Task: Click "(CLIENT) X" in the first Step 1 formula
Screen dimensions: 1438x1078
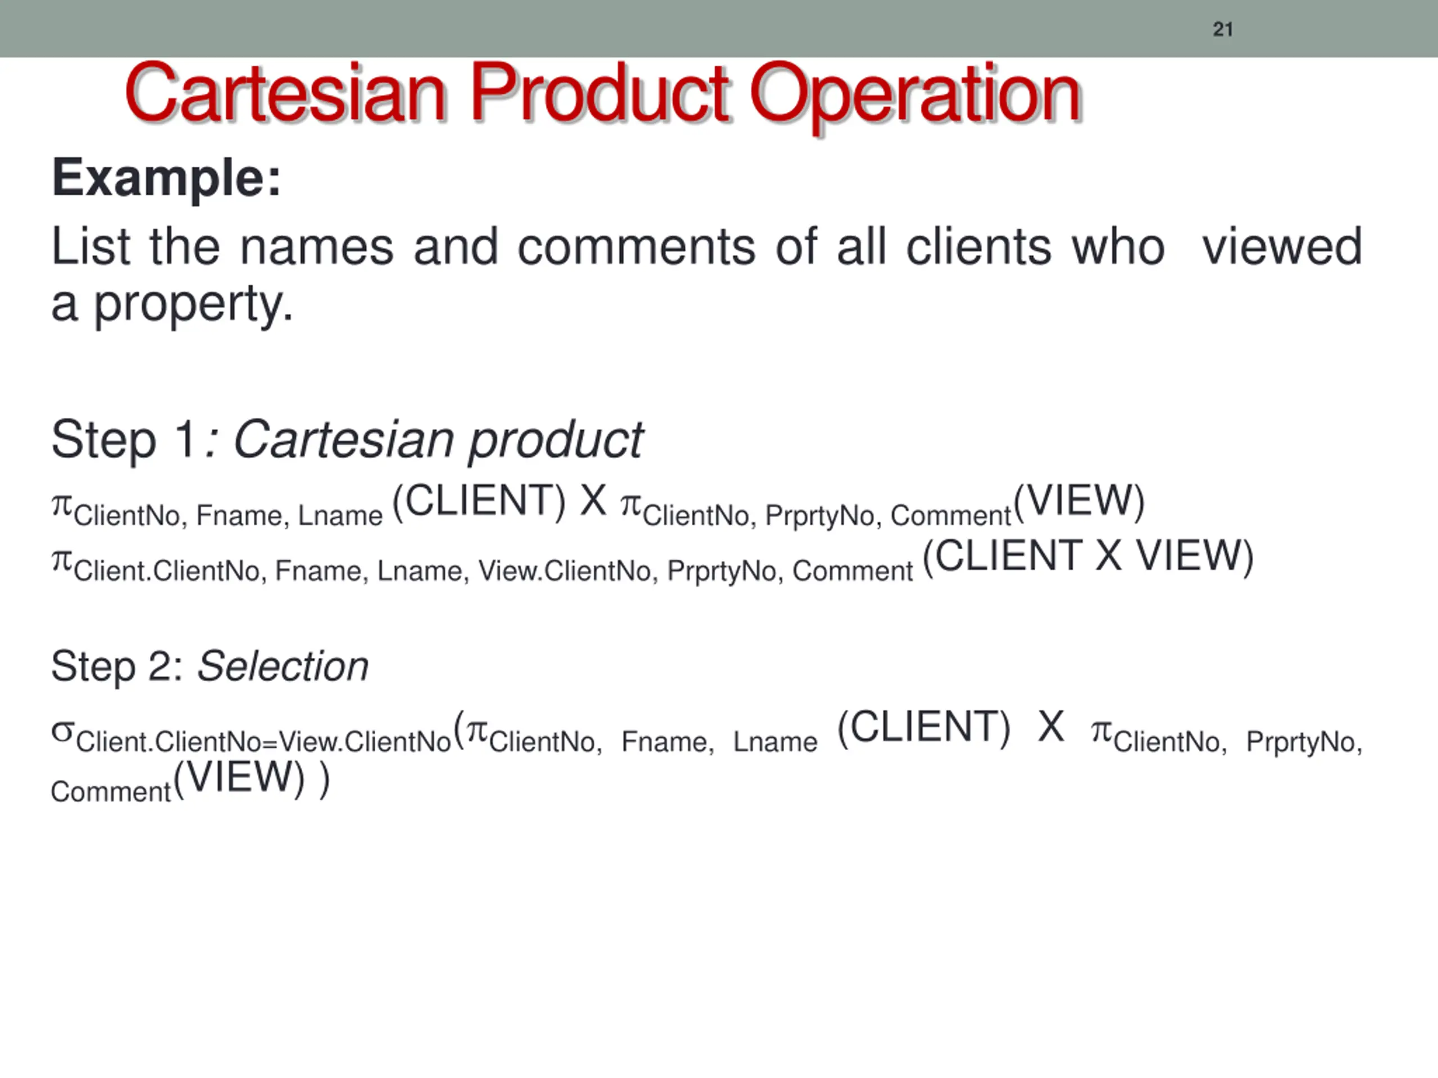Action: (499, 501)
